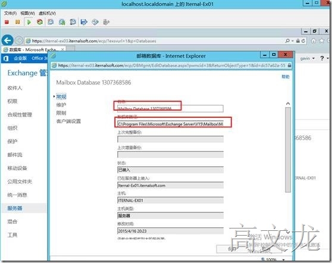Open 组织 in the Exchange sidebar
The image size is (332, 263).
(12, 128)
